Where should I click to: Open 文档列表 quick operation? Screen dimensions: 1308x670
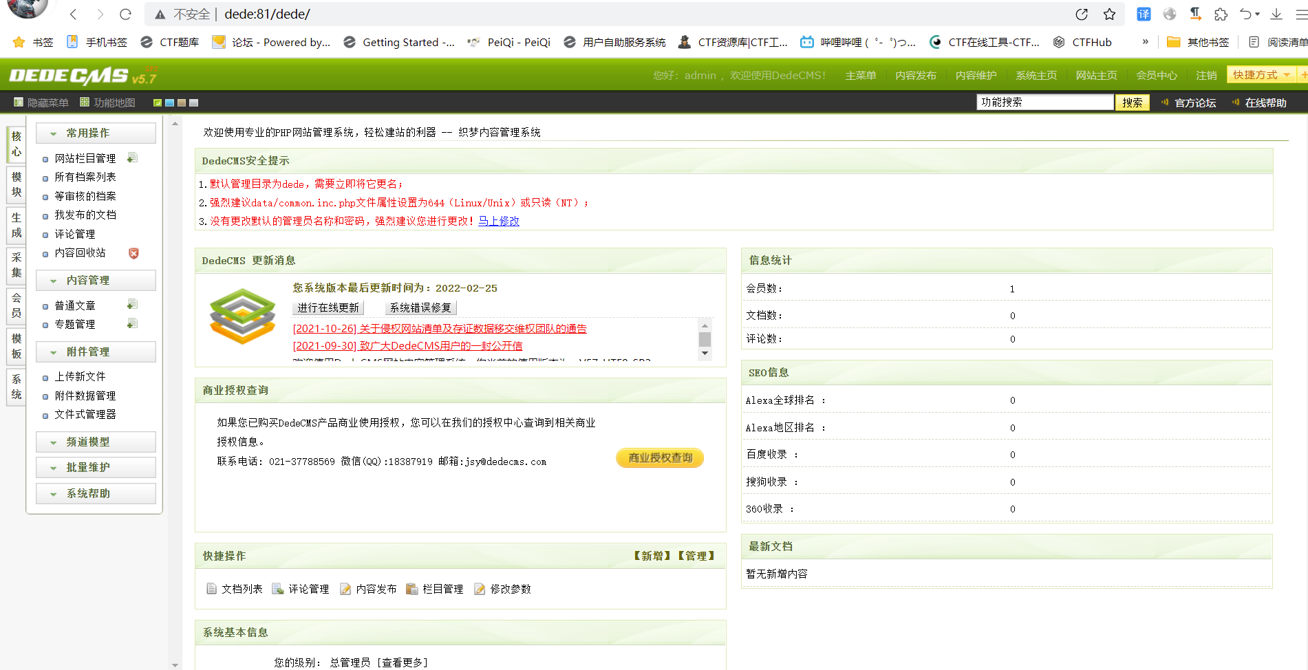tap(235, 589)
